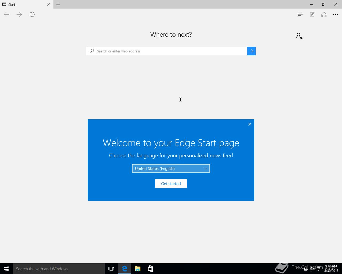Refresh the page with the reload icon
Image resolution: width=342 pixels, height=274 pixels.
click(32, 14)
